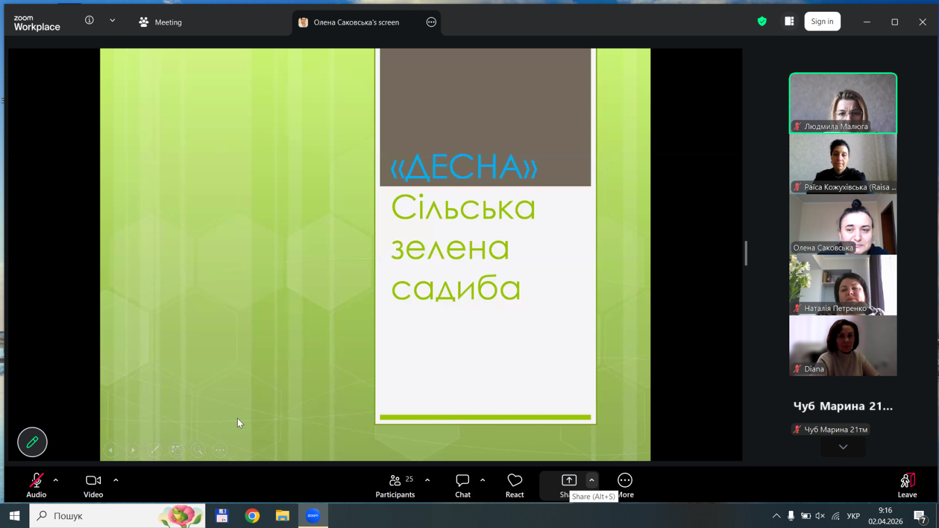The image size is (939, 528).
Task: Open the Chat panel
Action: tap(462, 485)
